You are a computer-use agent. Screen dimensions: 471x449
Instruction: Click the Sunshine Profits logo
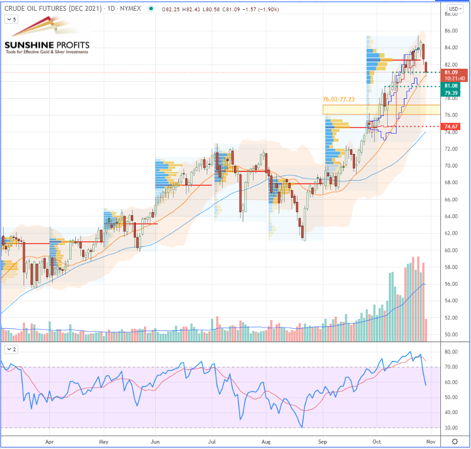click(x=47, y=35)
